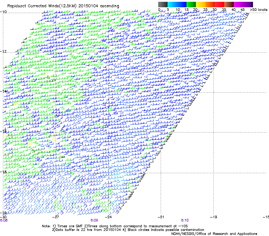
Task: Click the red 30-35 knots legend swatch
Action: click(220, 4)
